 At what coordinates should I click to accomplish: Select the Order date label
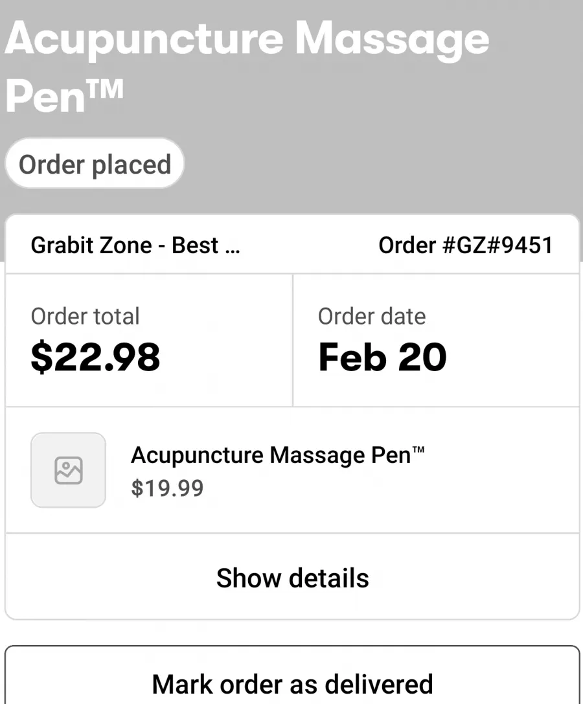(372, 316)
